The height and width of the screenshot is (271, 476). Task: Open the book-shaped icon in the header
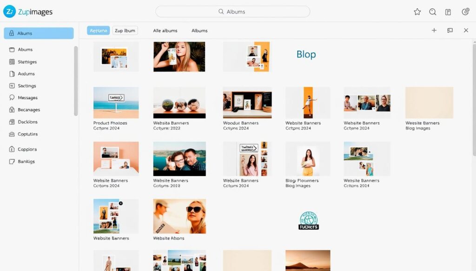pos(448,12)
